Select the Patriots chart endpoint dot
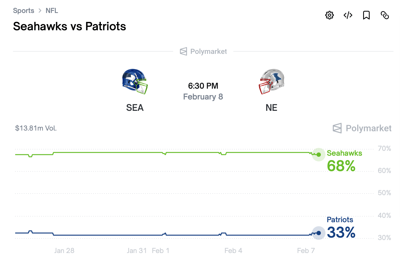Screen dimensions: 400x266 [x=319, y=232]
